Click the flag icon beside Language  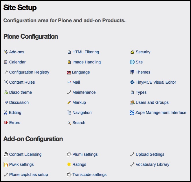pyautogui.click(x=69, y=73)
